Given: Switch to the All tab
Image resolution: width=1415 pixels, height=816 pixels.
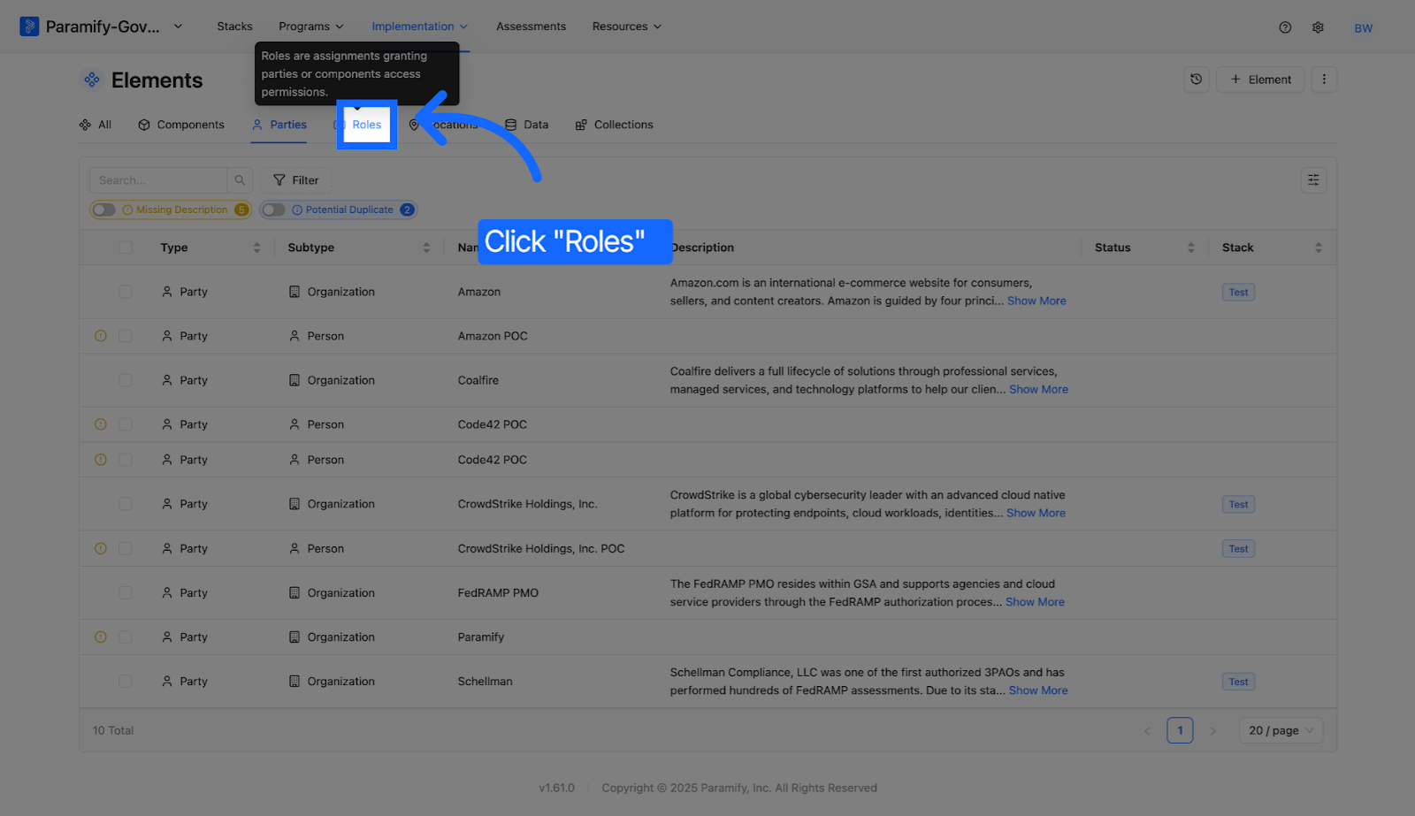Looking at the screenshot, I should [96, 125].
